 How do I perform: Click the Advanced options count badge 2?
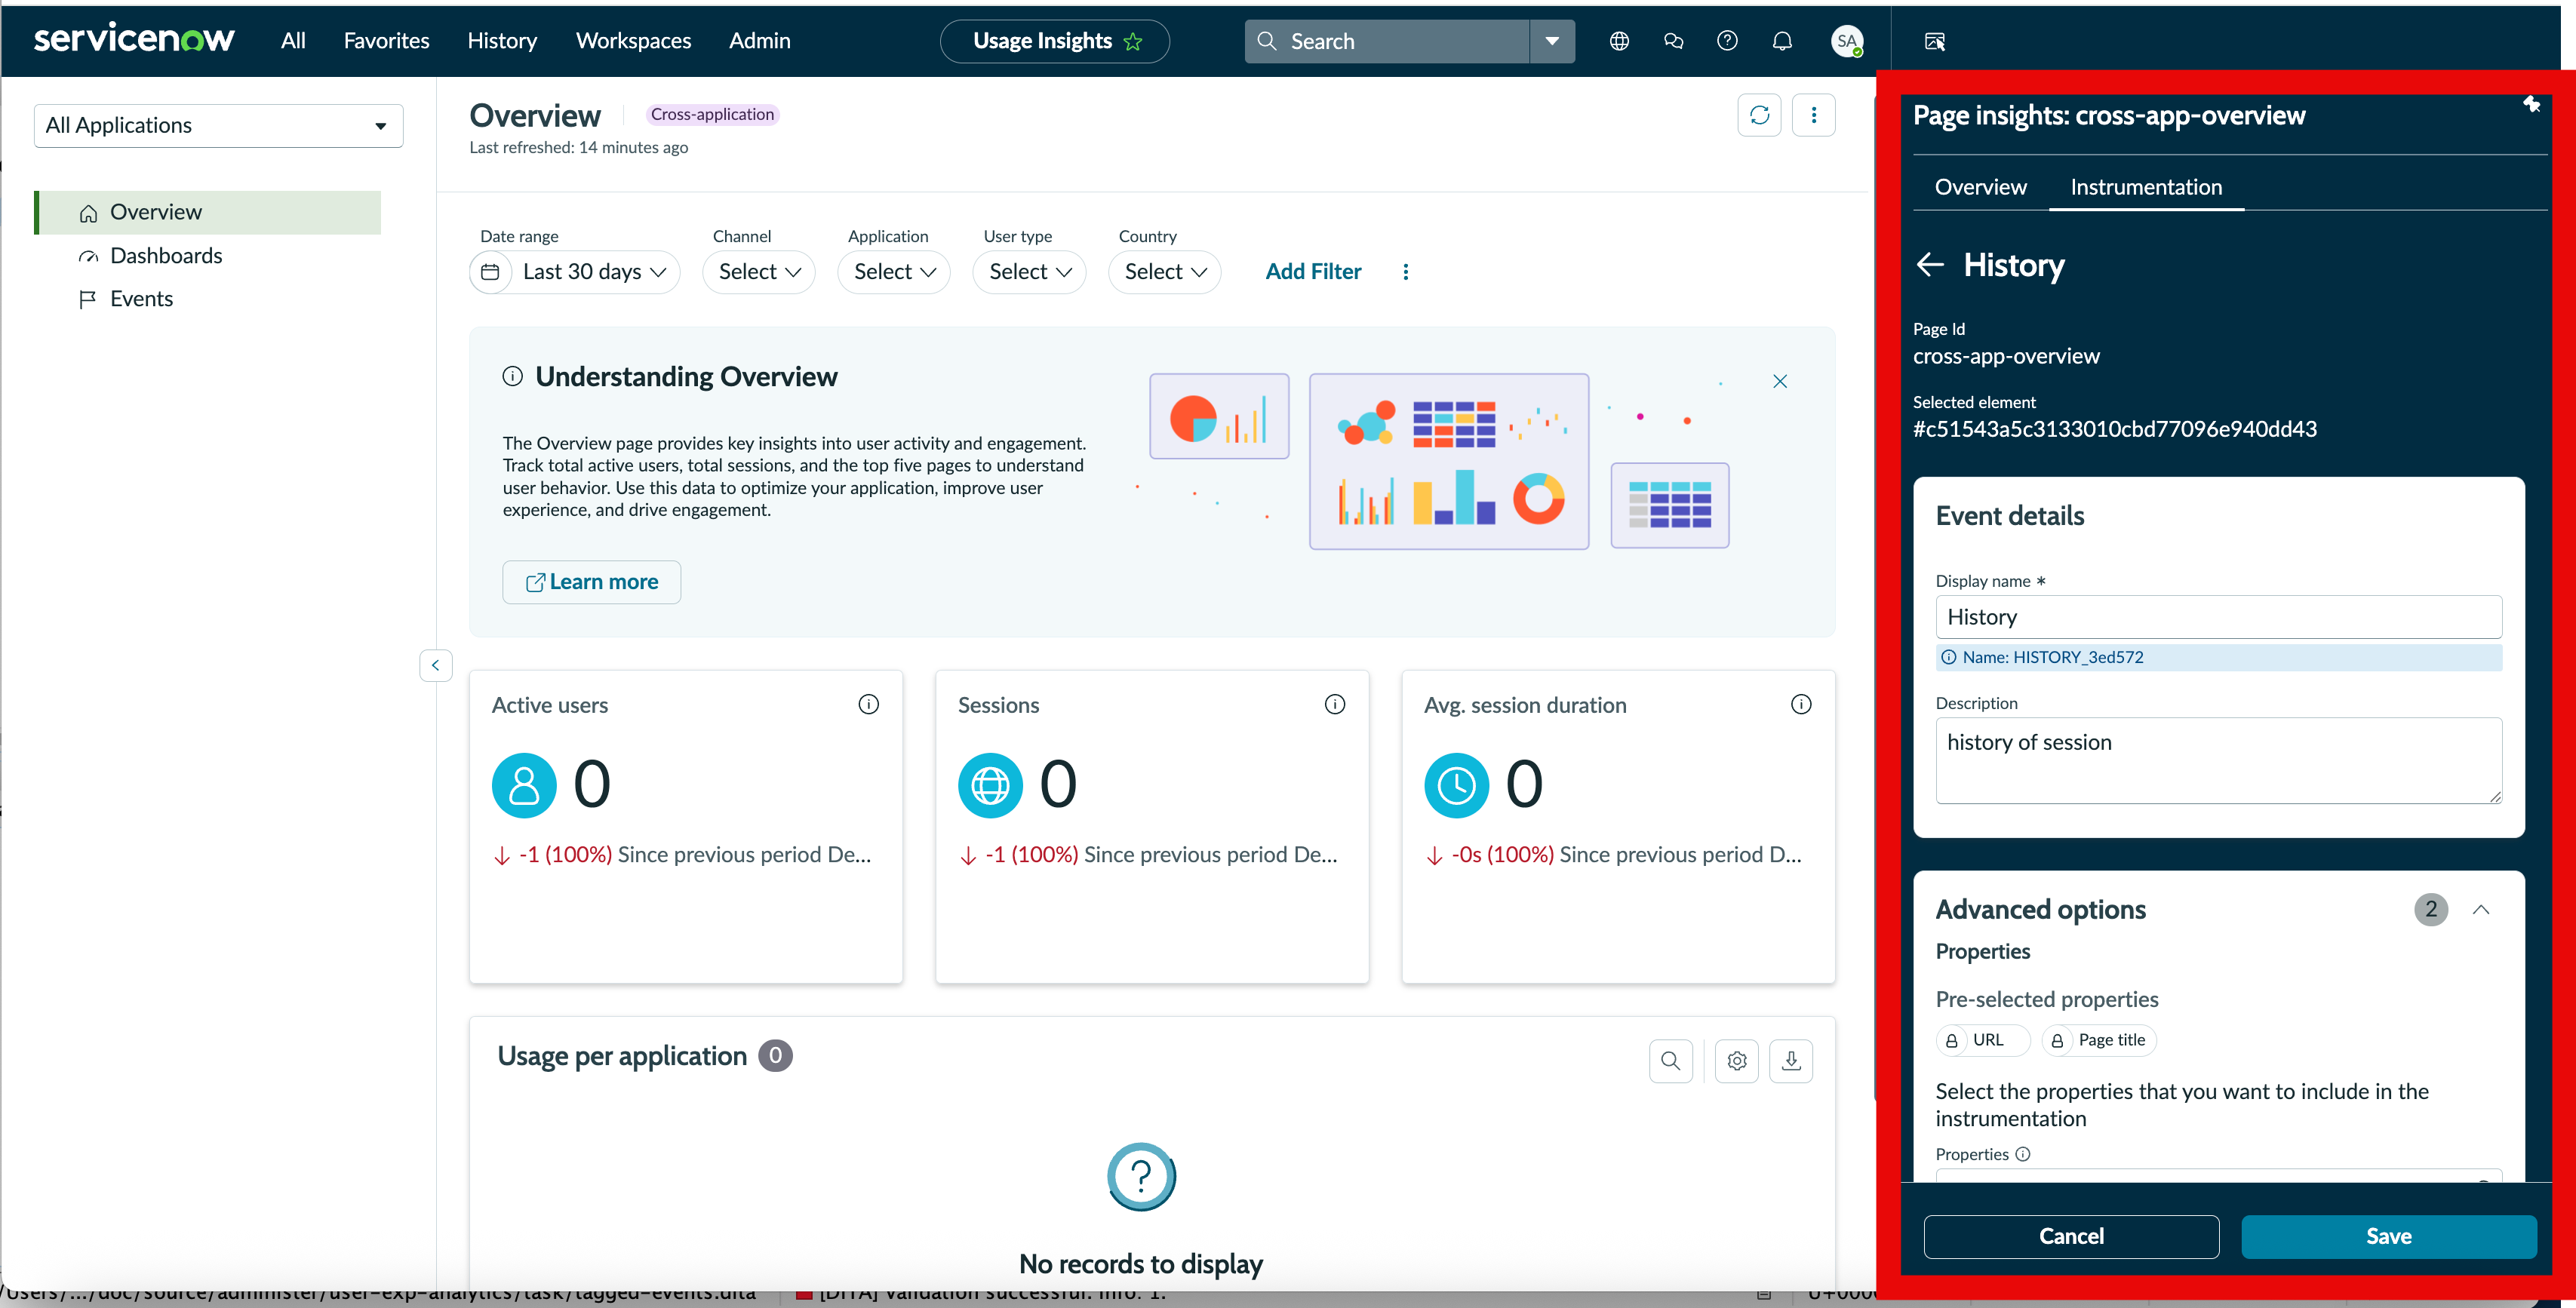[x=2431, y=909]
